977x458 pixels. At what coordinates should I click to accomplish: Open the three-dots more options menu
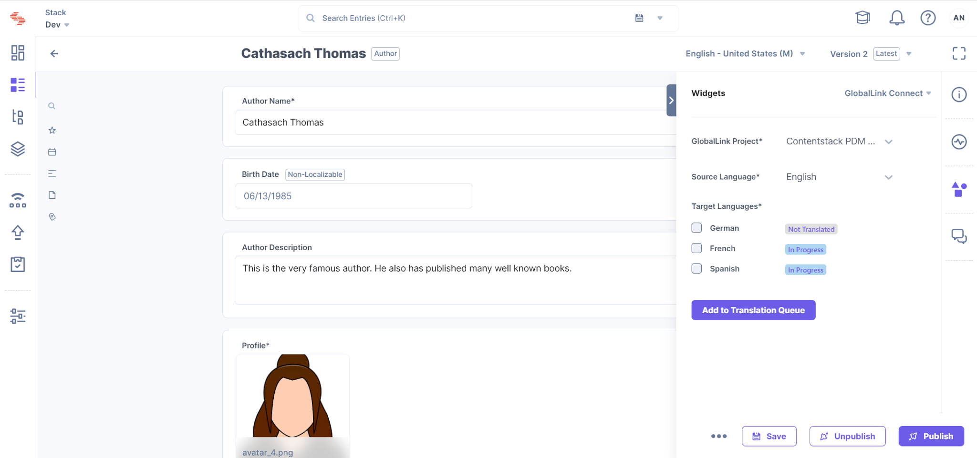tap(719, 436)
